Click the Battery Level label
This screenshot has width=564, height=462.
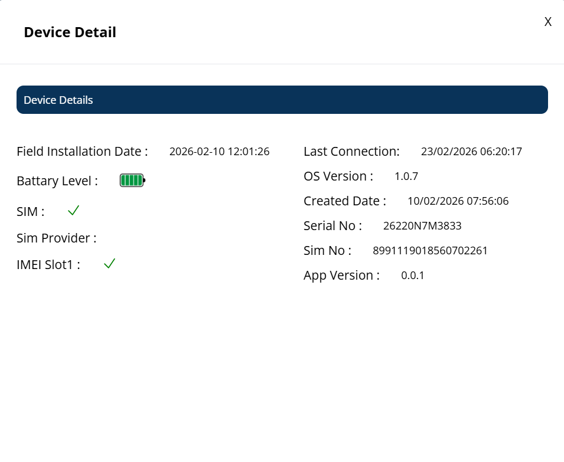[x=57, y=181]
